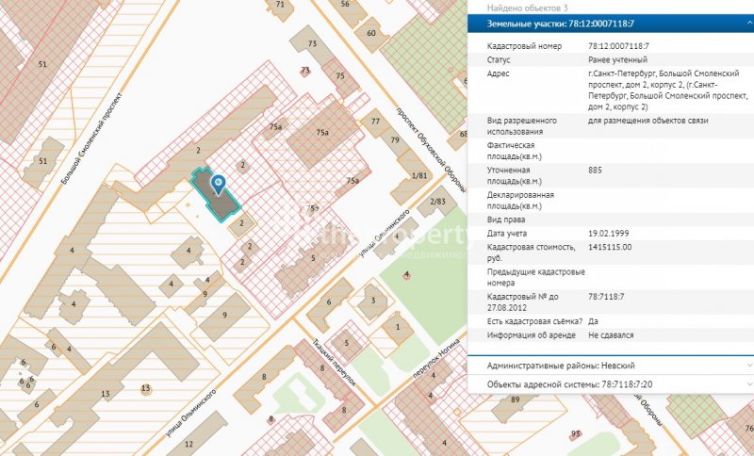
Task: Select building 56 at the top of the map
Action: (x=346, y=6)
